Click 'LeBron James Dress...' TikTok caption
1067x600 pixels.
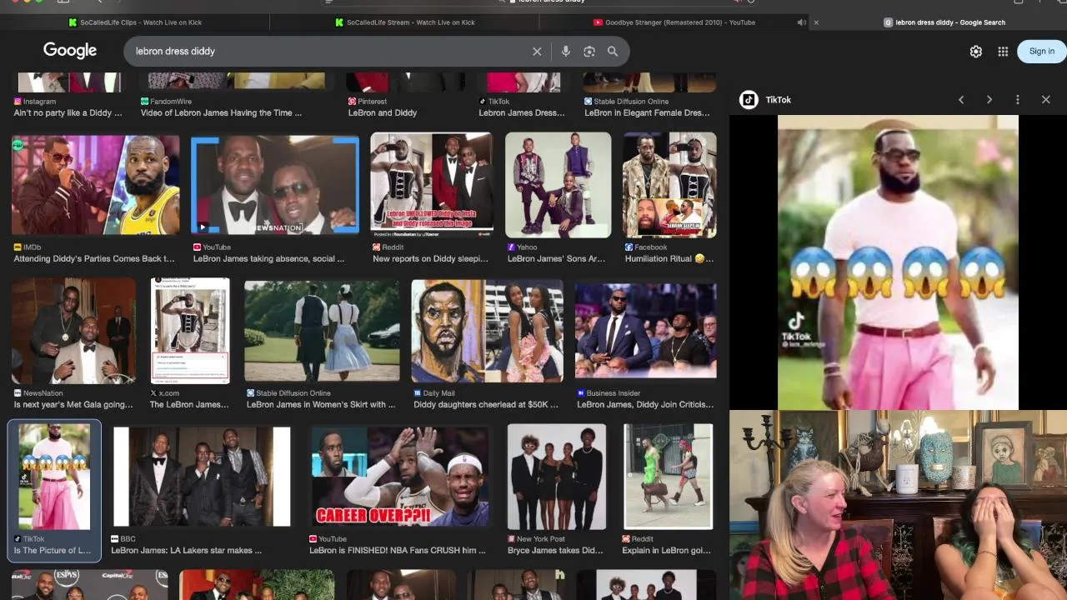coord(522,112)
